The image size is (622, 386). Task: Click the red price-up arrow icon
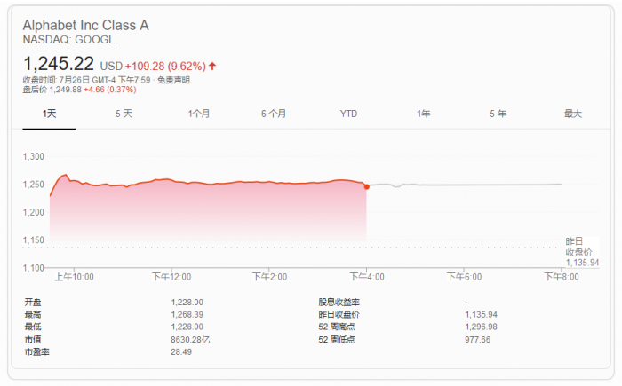212,66
